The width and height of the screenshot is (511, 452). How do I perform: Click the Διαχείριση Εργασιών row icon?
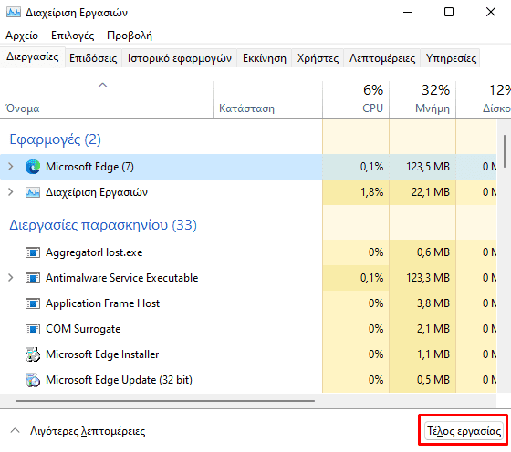point(33,192)
